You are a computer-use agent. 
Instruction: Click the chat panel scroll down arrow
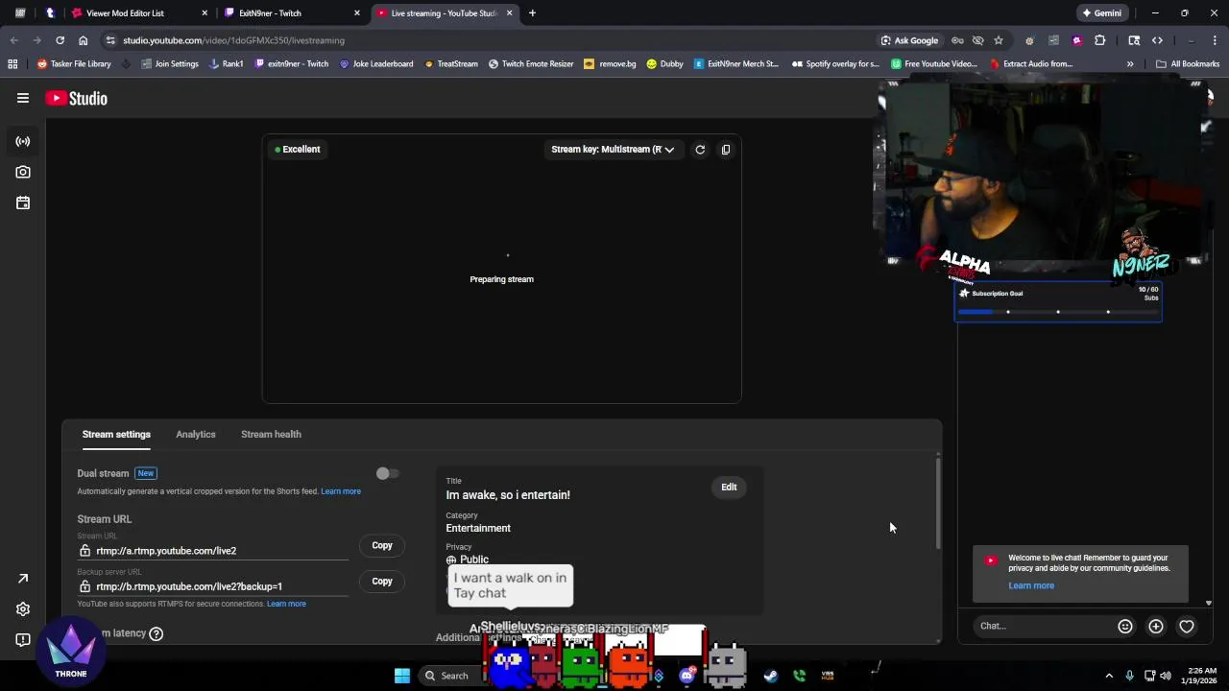[1209, 604]
